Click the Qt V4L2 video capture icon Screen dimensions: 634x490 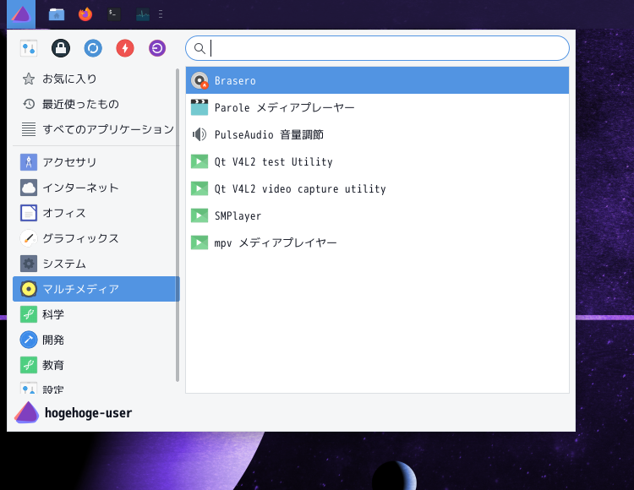[x=199, y=188]
